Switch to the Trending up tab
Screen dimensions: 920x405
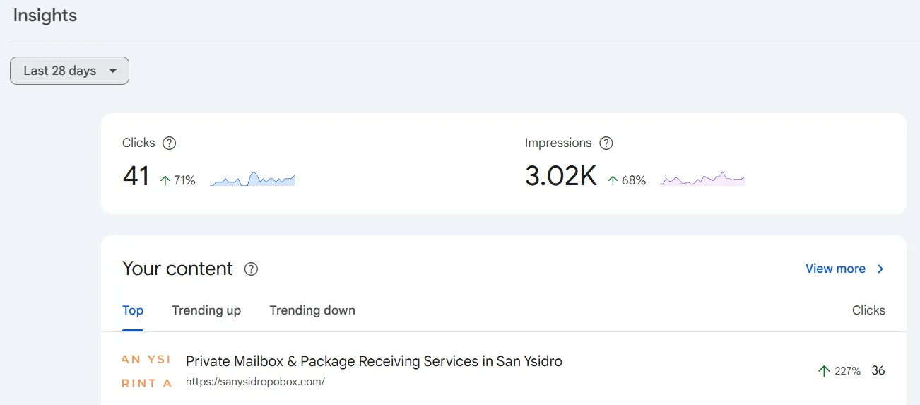click(206, 310)
